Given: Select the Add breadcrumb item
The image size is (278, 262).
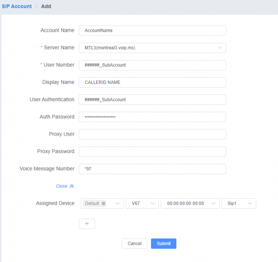Looking at the screenshot, I should pos(46,6).
